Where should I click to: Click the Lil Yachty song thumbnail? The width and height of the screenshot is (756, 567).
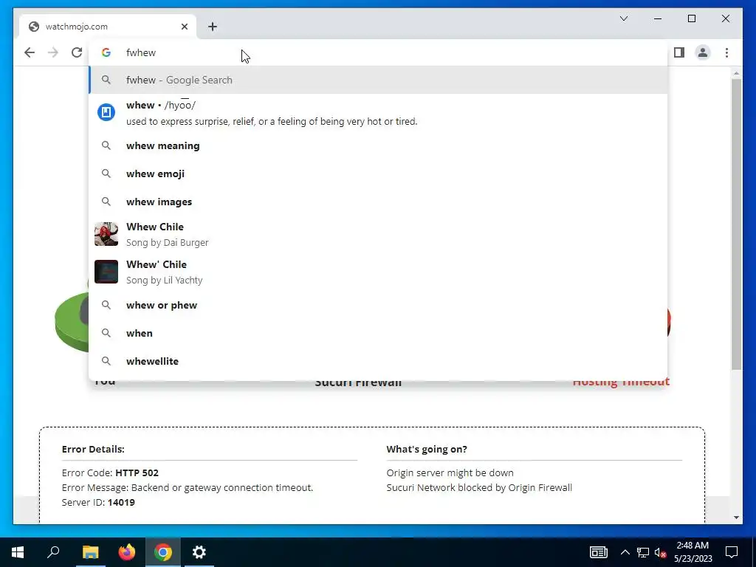(x=106, y=272)
